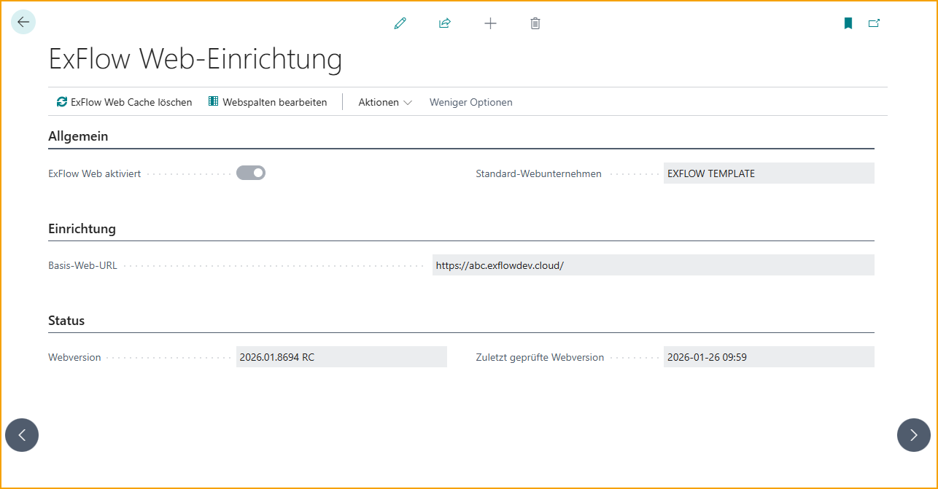This screenshot has height=489, width=938.
Task: Collapse to previous record with the left arrow
Action: [x=22, y=435]
